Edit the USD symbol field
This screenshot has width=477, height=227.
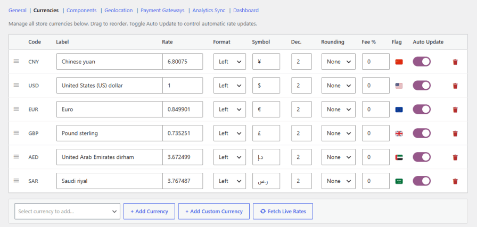pos(266,86)
